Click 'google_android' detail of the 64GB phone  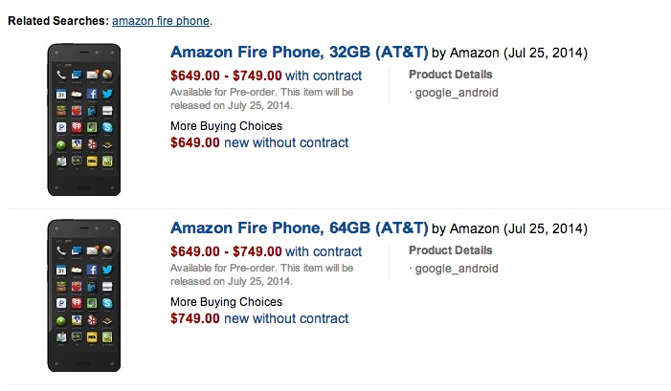click(456, 269)
